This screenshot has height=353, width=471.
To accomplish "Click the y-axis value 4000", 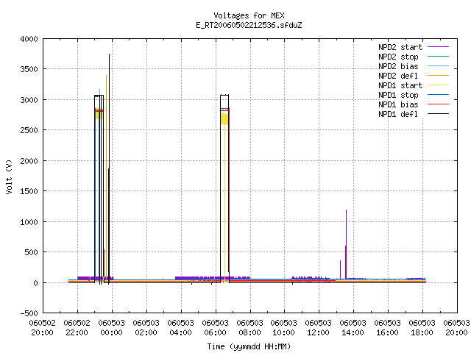I will tap(29, 39).
